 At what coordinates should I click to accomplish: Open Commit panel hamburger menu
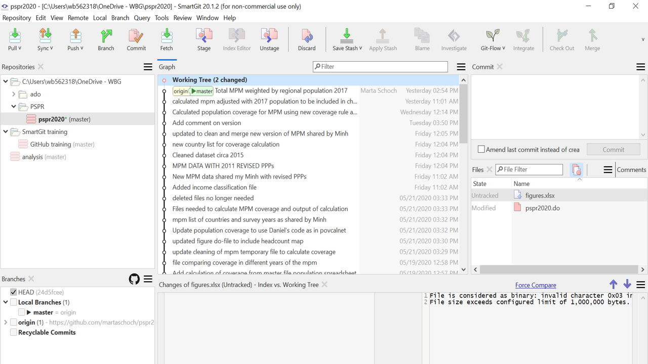(640, 67)
